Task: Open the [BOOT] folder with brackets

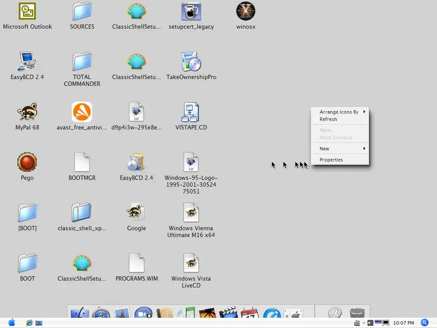Action: point(27,213)
